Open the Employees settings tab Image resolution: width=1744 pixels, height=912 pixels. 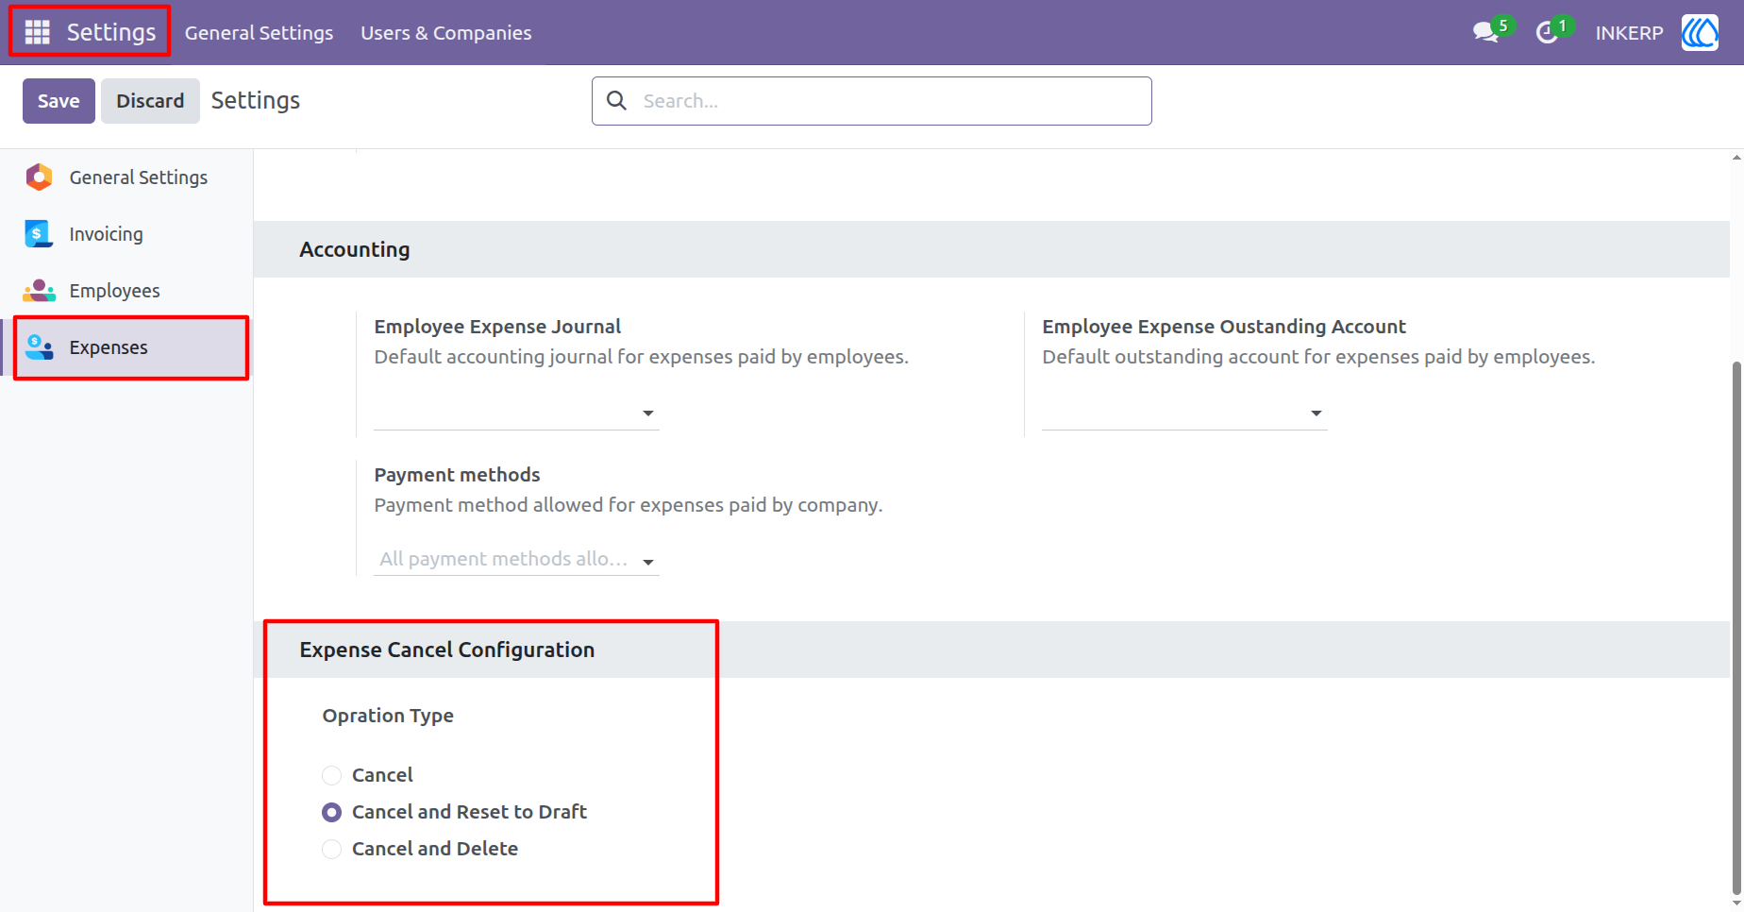pos(126,290)
